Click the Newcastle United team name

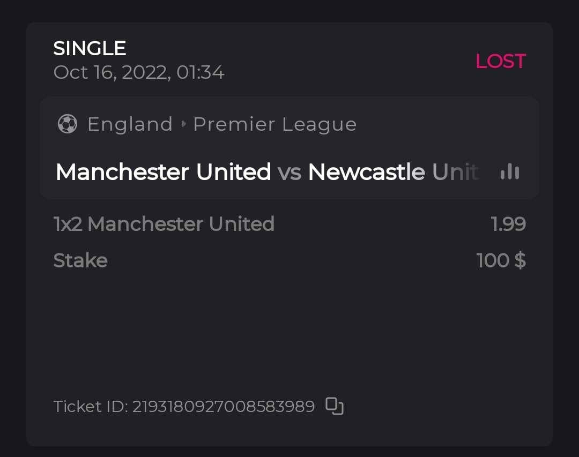(x=392, y=172)
